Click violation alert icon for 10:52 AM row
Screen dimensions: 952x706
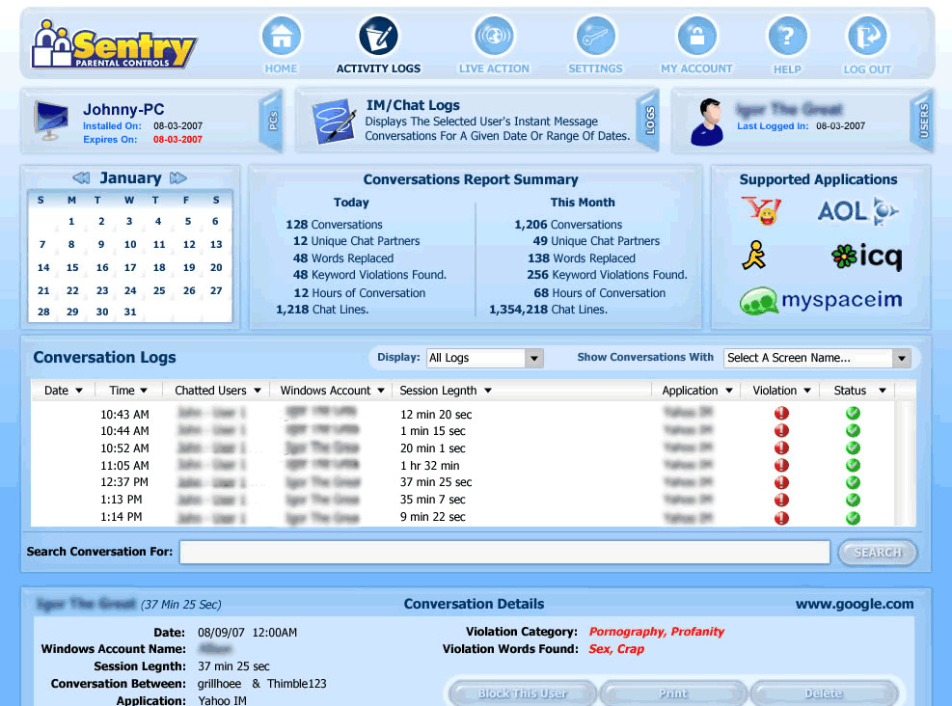point(781,448)
